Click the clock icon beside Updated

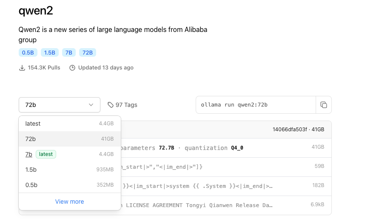coord(72,68)
